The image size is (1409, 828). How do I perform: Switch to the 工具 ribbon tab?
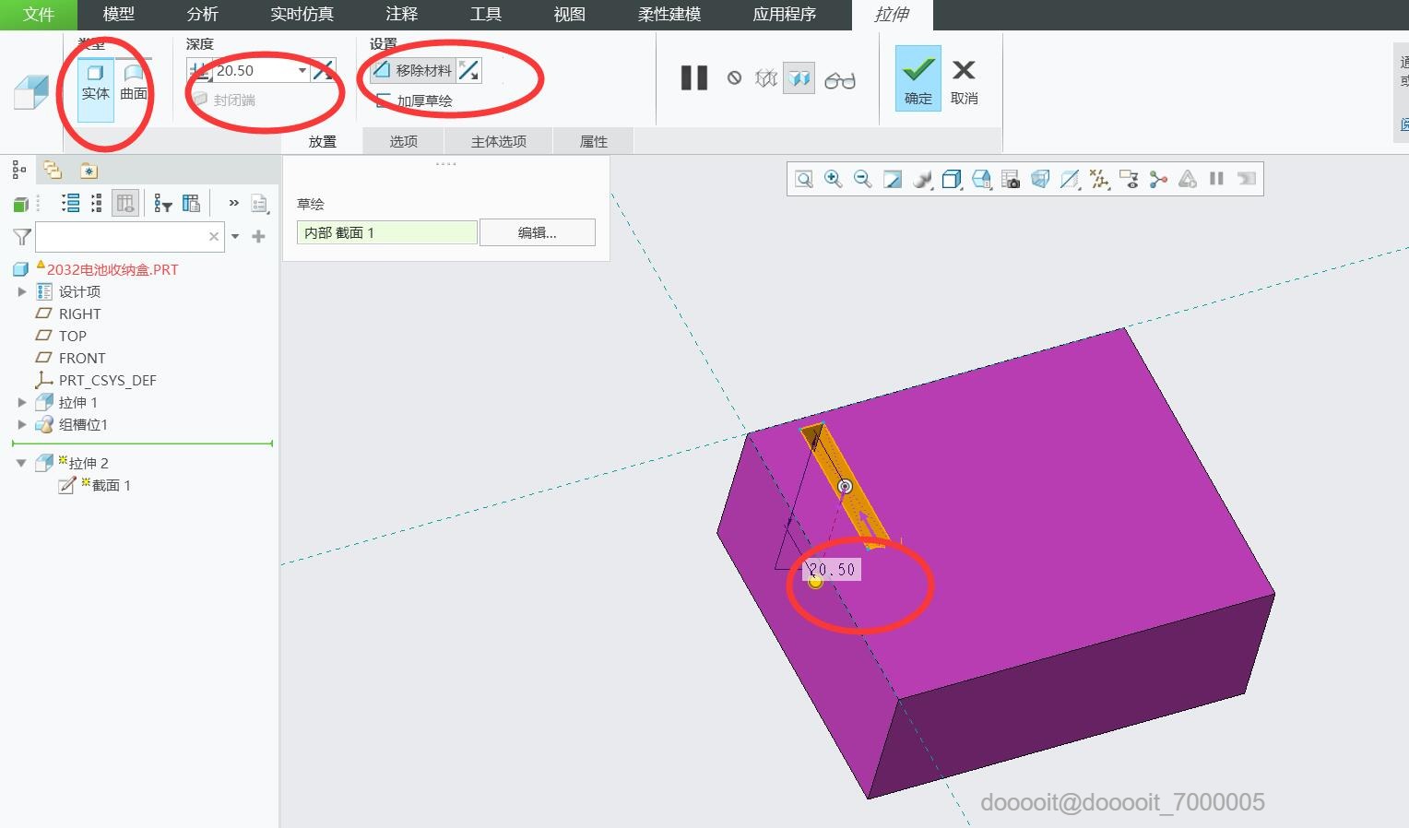click(486, 15)
